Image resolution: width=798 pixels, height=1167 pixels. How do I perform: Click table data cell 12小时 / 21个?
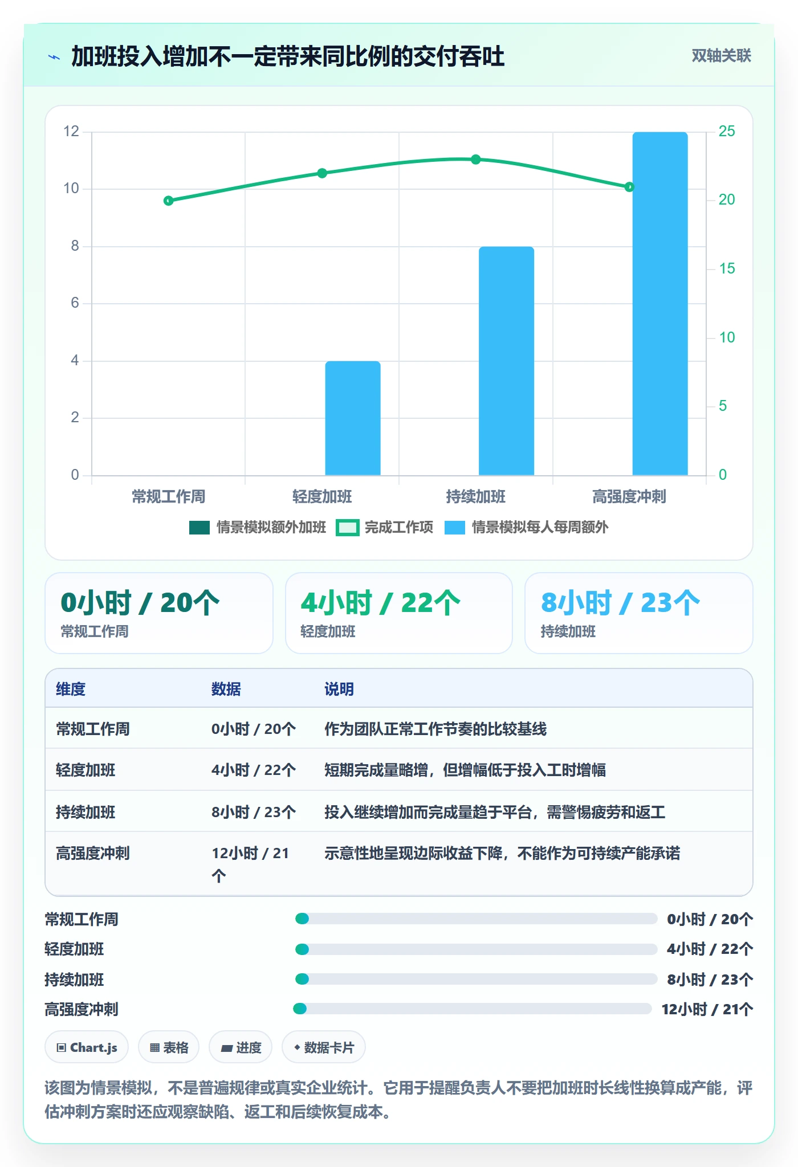point(251,864)
